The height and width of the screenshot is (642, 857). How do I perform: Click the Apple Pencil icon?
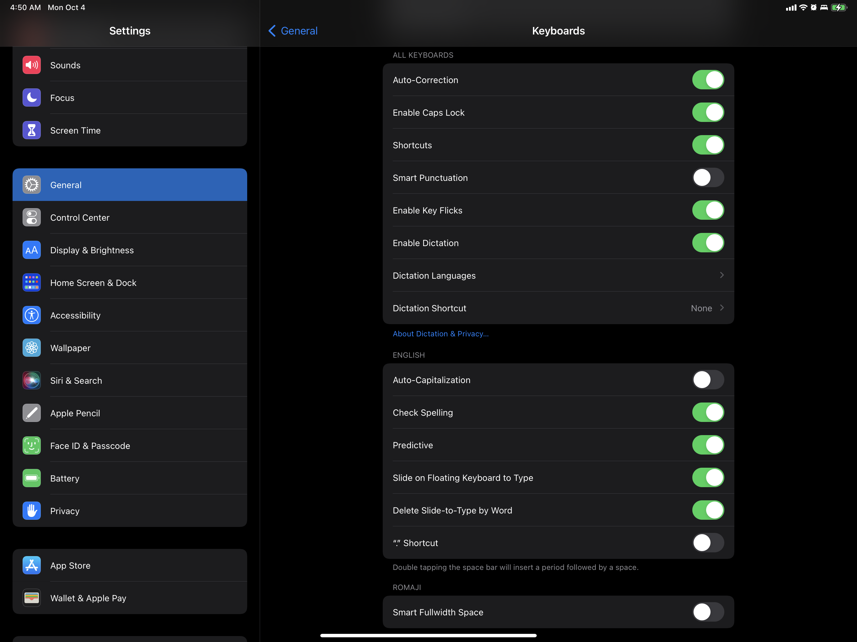(31, 413)
